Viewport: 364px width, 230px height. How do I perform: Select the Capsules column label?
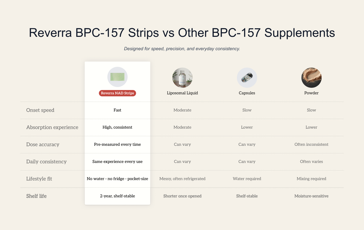click(x=247, y=93)
